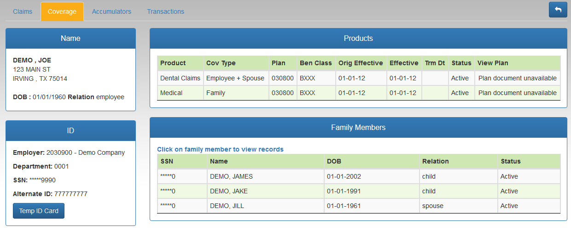Select the Coverage tab
Viewport: 571px width, 231px height.
62,11
